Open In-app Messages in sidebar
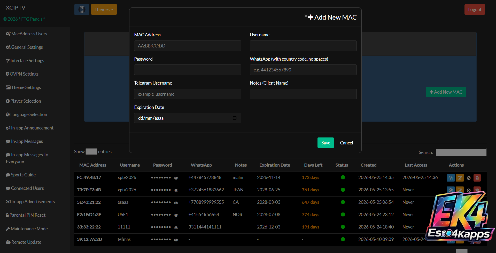 [24, 141]
